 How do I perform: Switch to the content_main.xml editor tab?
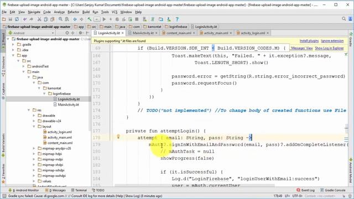coord(179,33)
